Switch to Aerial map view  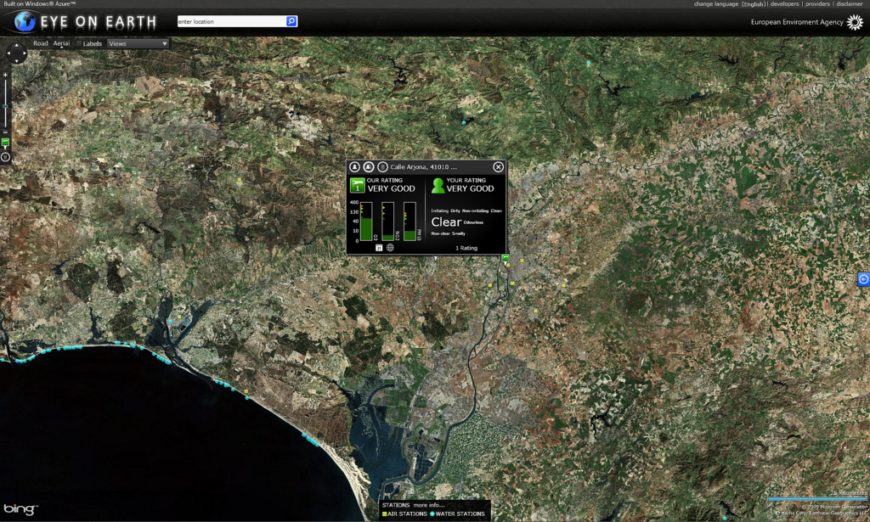tap(61, 43)
